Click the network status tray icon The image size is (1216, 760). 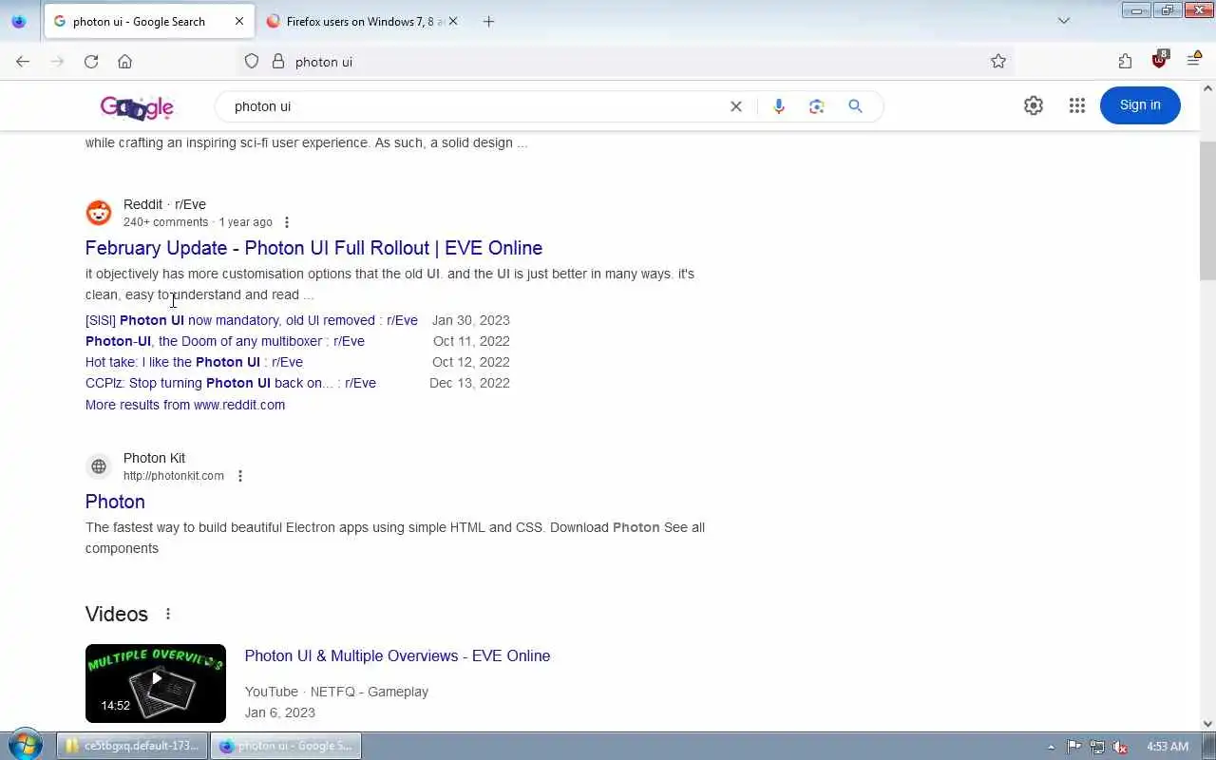[x=1097, y=747]
